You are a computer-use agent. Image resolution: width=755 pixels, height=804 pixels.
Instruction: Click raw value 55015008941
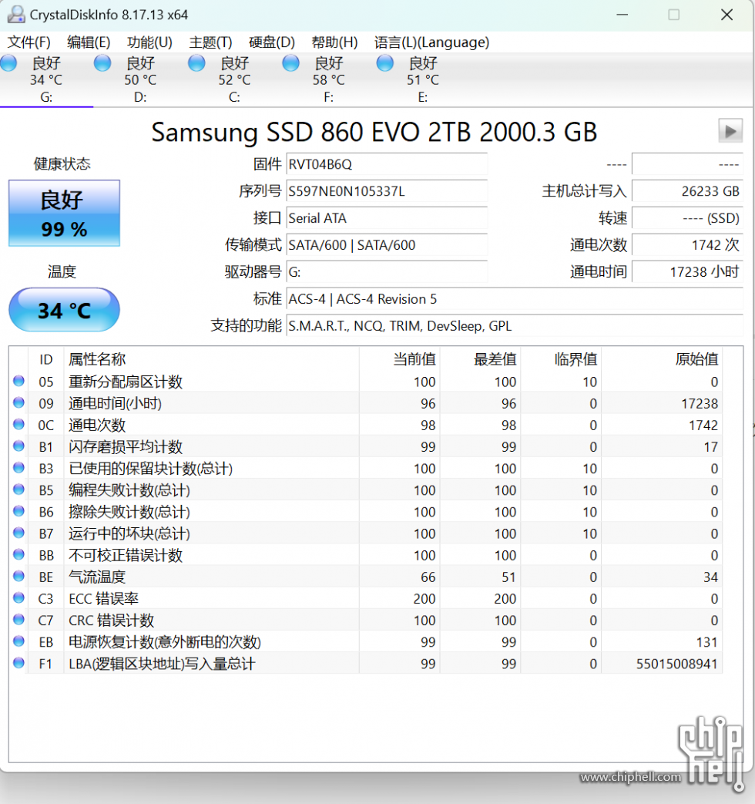pyautogui.click(x=676, y=664)
